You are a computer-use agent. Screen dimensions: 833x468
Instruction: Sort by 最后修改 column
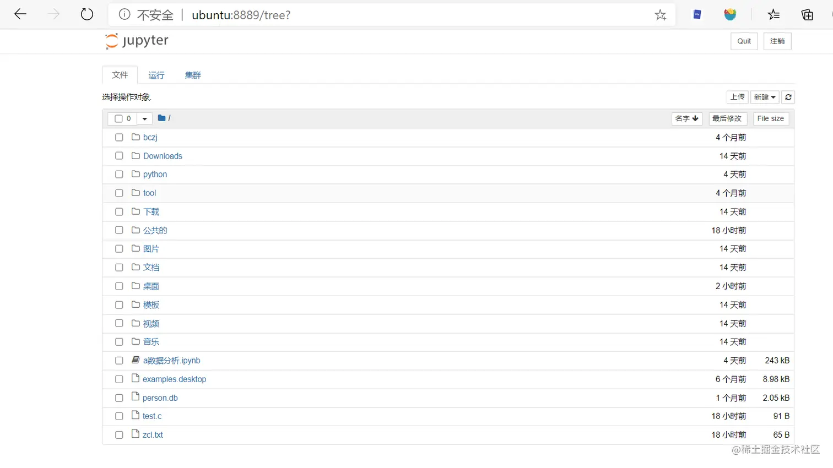pyautogui.click(x=727, y=118)
